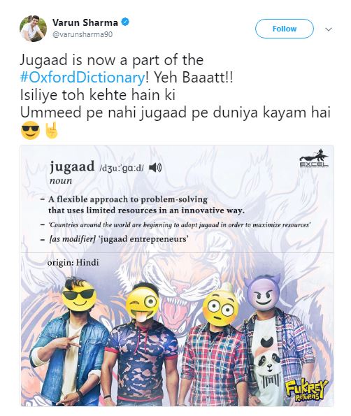The image size is (351, 416).
Task: Click the purple devil emoji face
Action: pos(263,292)
